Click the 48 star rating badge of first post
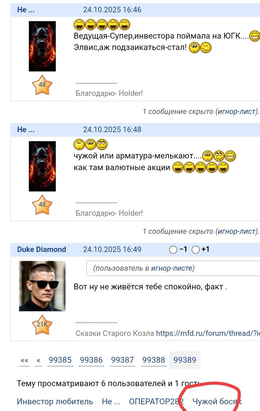 point(42,85)
